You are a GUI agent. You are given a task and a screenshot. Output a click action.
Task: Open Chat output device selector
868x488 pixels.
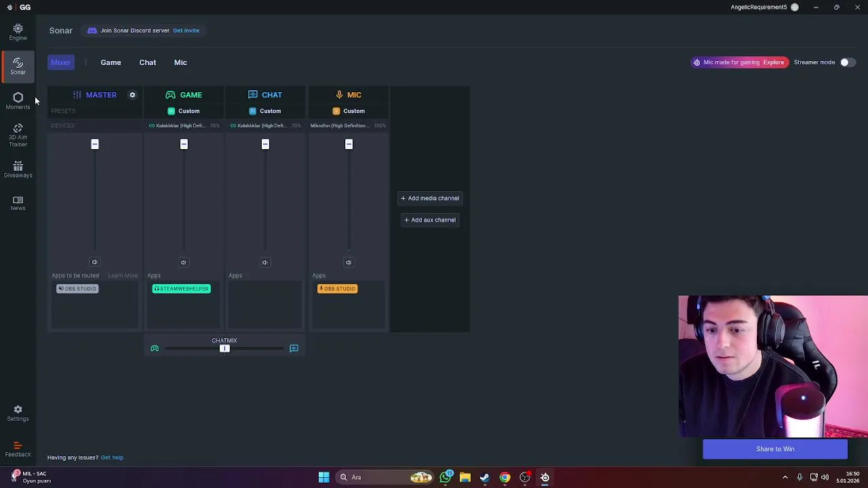[x=265, y=125]
